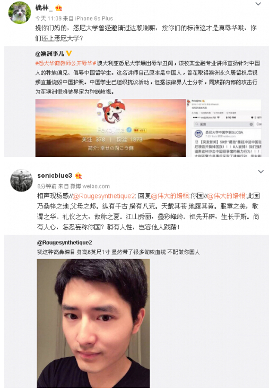Image resolution: width=269 pixels, height=389 pixels.
Task: Click the blue verified badge in the banner
Action: [x=129, y=130]
